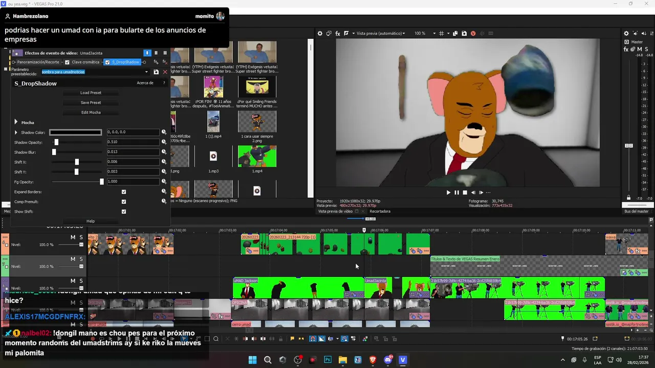
Task: Mute the first video track
Action: (73, 237)
